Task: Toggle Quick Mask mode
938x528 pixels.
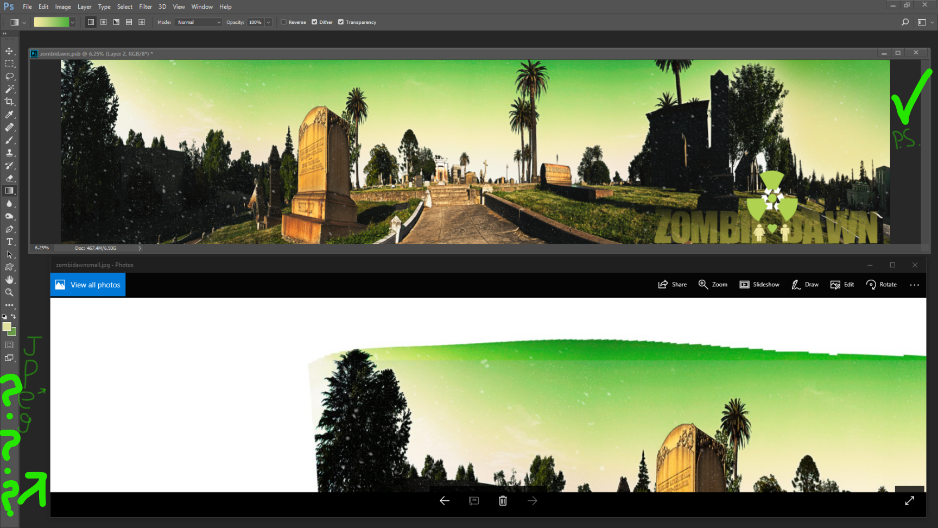Action: [x=9, y=345]
